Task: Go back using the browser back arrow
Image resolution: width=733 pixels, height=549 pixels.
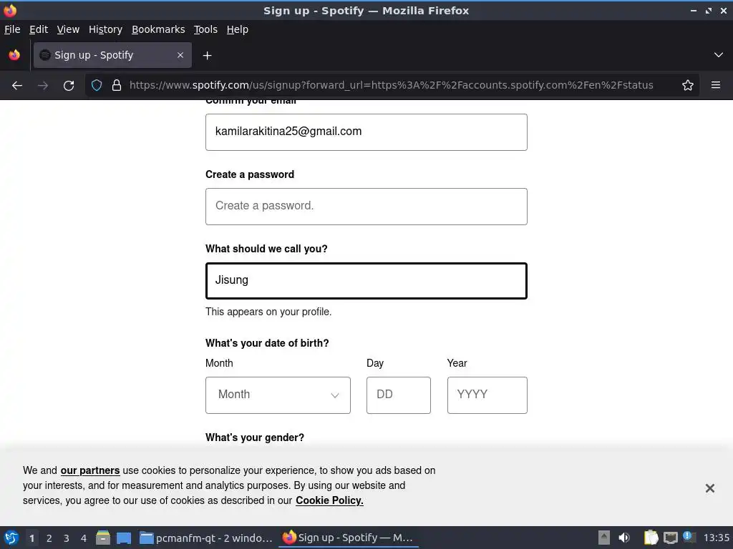Action: pos(17,86)
